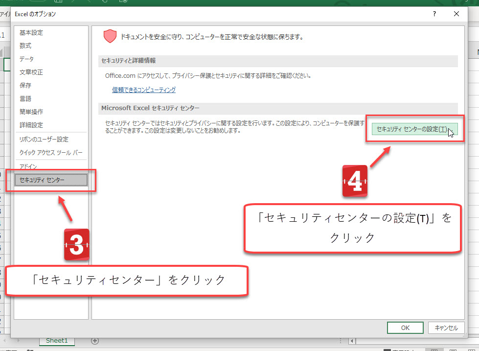Click the Help question mark icon
Viewport: 479px width, 351px height.
point(433,14)
